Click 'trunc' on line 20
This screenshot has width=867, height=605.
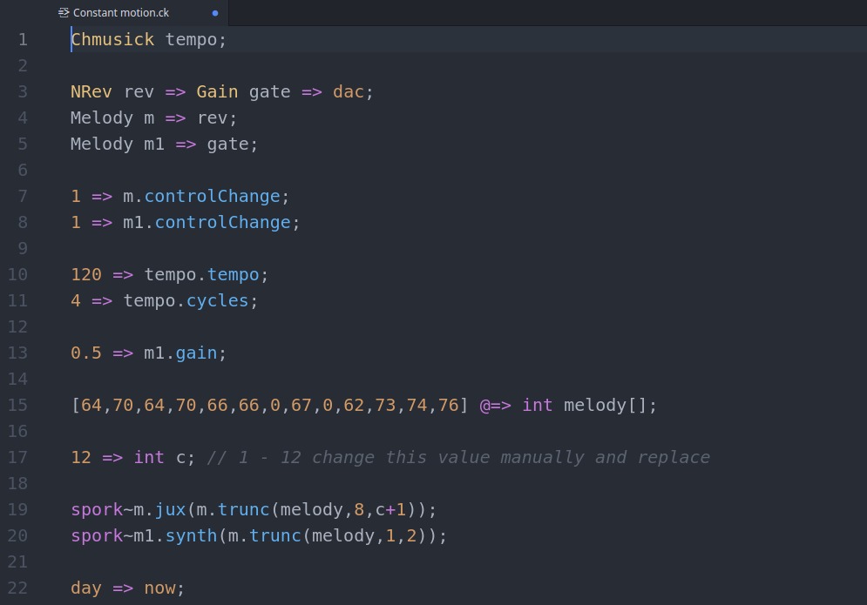tap(275, 536)
